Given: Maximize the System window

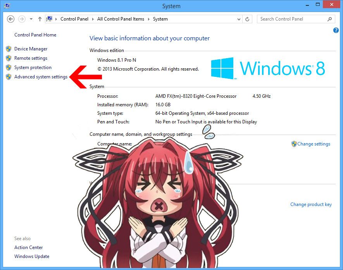Looking at the screenshot, I should [x=318, y=4].
